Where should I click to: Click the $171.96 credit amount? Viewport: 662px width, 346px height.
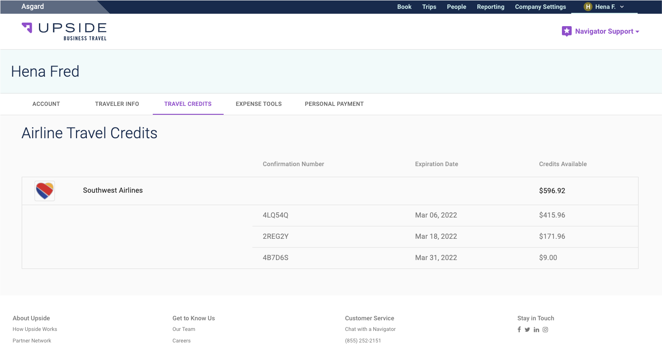click(x=552, y=237)
